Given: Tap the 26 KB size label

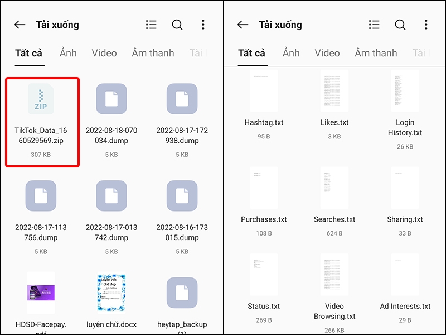Looking at the screenshot, I should tap(405, 147).
